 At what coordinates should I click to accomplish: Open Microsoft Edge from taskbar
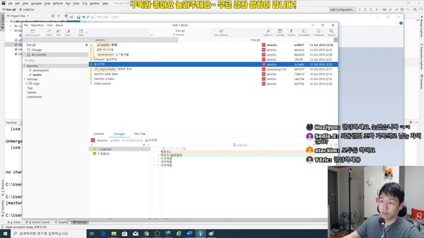tap(103, 233)
